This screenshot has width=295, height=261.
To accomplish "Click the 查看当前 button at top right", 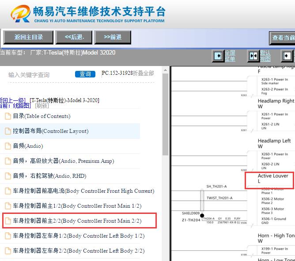I will pyautogui.click(x=282, y=38).
